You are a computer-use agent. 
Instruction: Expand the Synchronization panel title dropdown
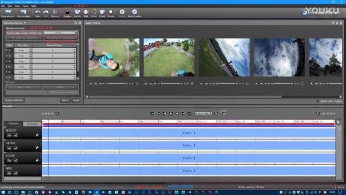(x=24, y=23)
